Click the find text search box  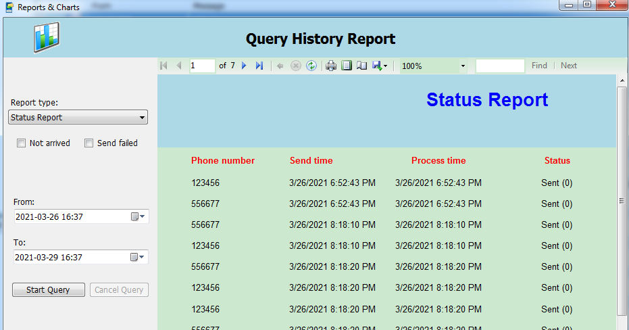(x=500, y=66)
